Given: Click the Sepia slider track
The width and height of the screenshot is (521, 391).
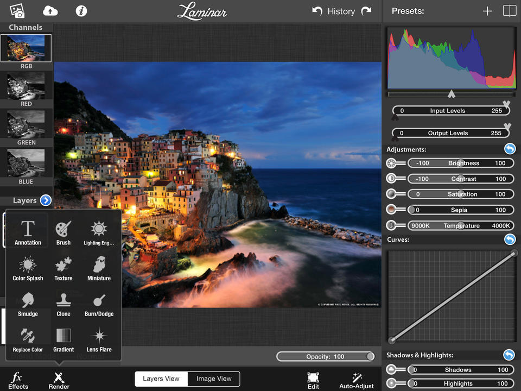Looking at the screenshot, I should click(461, 210).
